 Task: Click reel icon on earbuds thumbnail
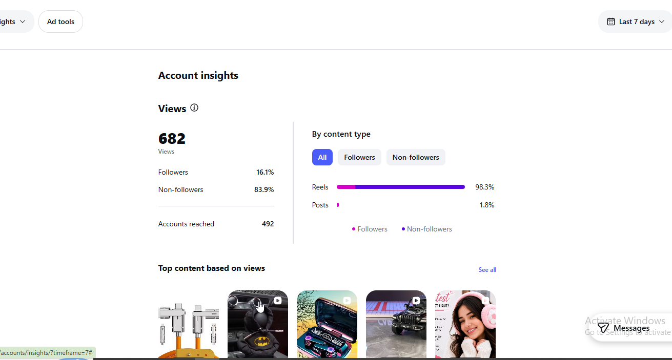tap(347, 301)
